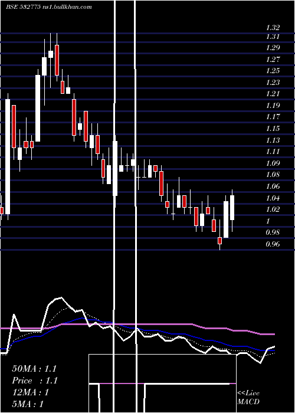
Task: Click the 1.13 price axis label
Action: pos(273,140)
